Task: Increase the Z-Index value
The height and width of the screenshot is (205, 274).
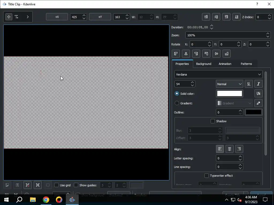Action: pos(269,15)
